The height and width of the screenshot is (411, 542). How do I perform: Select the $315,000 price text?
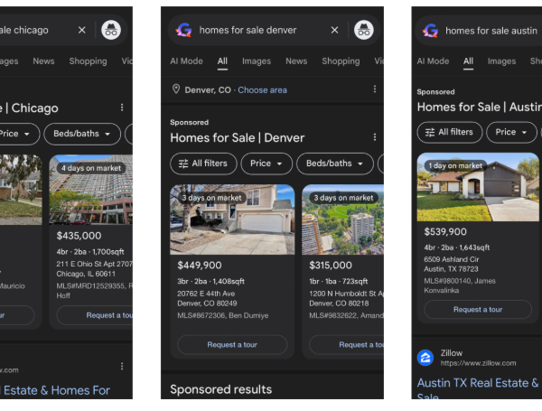pyautogui.click(x=331, y=266)
